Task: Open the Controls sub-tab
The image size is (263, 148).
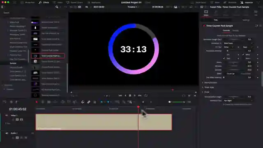Action: click(226, 30)
